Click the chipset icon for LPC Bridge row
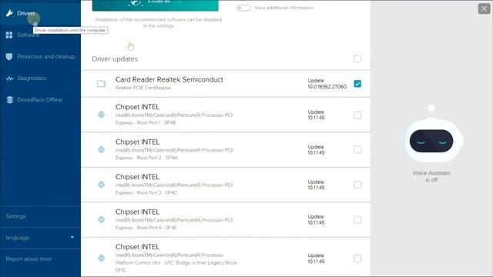 tap(101, 258)
